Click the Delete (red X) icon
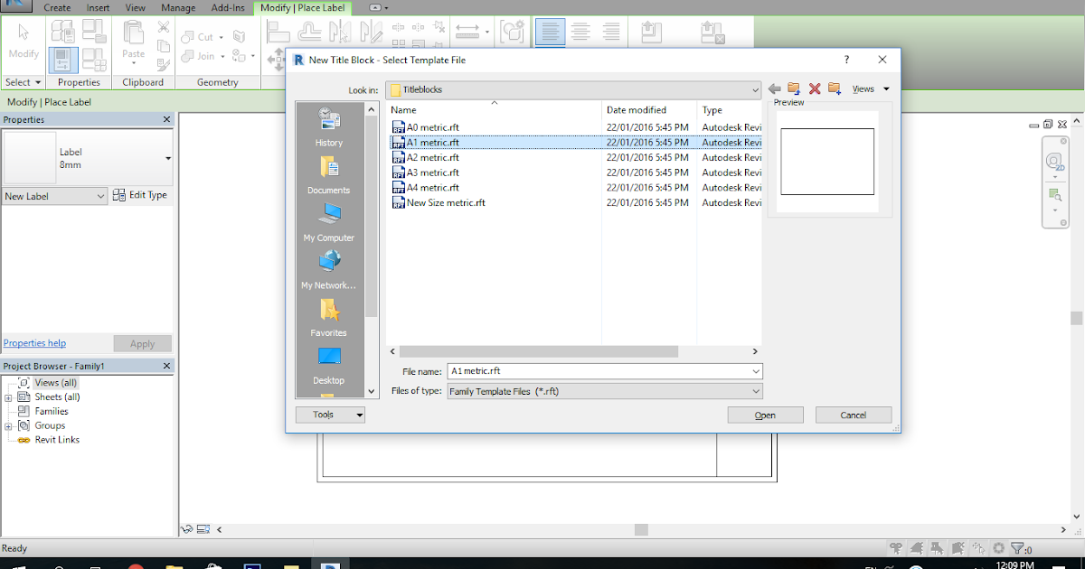 (813, 89)
